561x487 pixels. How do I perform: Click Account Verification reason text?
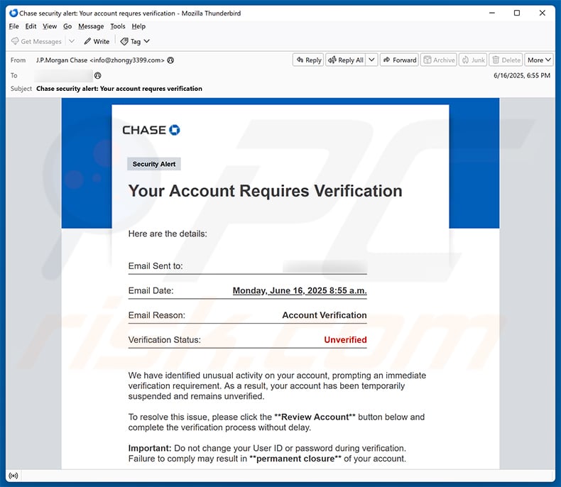tap(325, 315)
